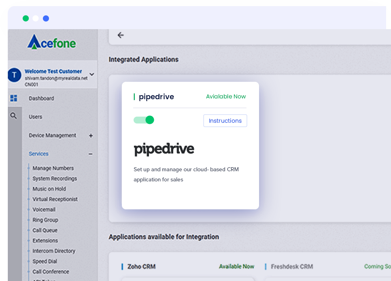This screenshot has height=281, width=391.
Task: Click the pipedrive CRM description text
Action: pyautogui.click(x=186, y=175)
